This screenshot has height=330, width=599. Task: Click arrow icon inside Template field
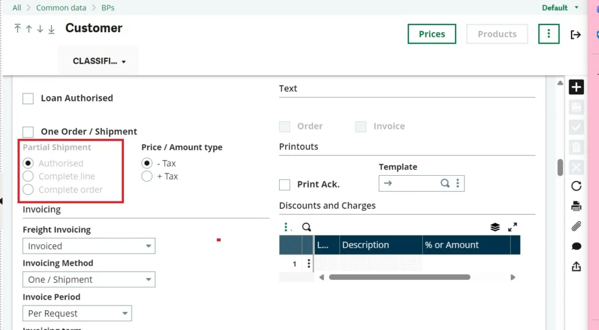coord(388,183)
